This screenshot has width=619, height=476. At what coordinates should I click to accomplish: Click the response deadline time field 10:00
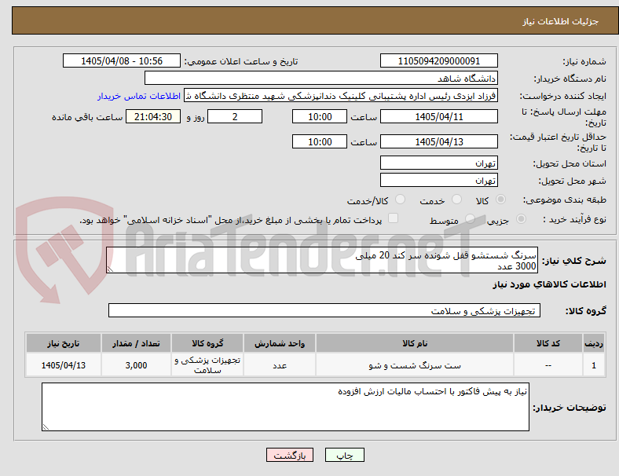[320, 117]
